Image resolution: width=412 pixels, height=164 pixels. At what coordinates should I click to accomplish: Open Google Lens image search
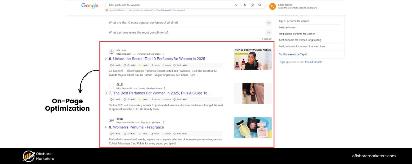click(252, 5)
